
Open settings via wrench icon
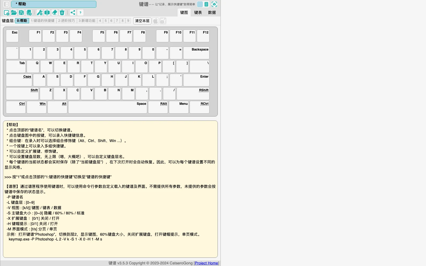point(40,13)
